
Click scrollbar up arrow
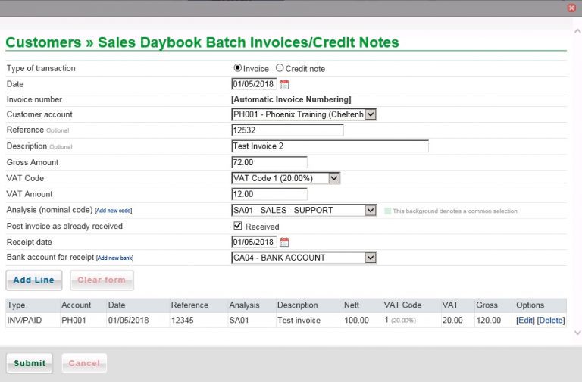(577, 32)
